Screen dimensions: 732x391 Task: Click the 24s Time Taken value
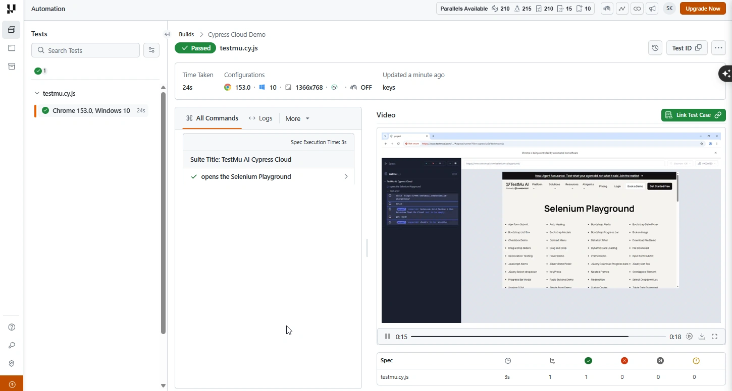pos(187,87)
